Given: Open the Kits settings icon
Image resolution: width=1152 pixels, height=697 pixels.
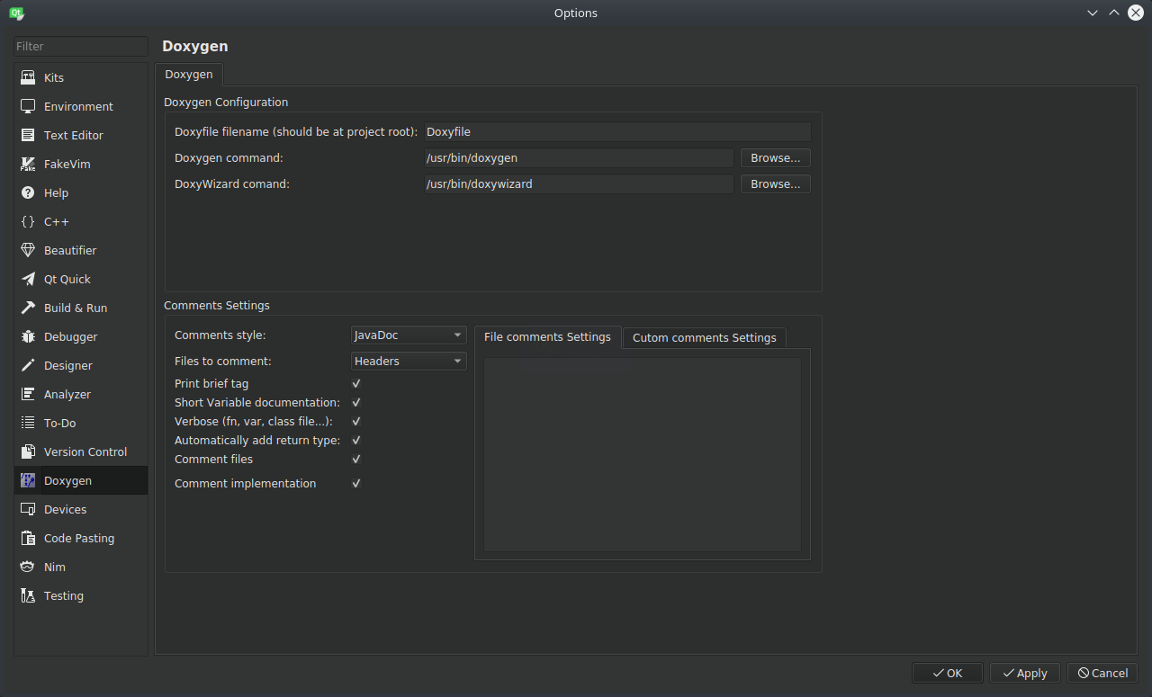Looking at the screenshot, I should point(28,78).
